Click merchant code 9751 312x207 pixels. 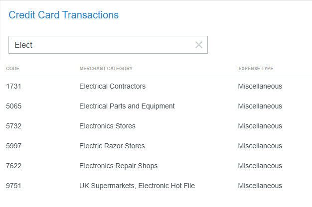[x=14, y=186]
